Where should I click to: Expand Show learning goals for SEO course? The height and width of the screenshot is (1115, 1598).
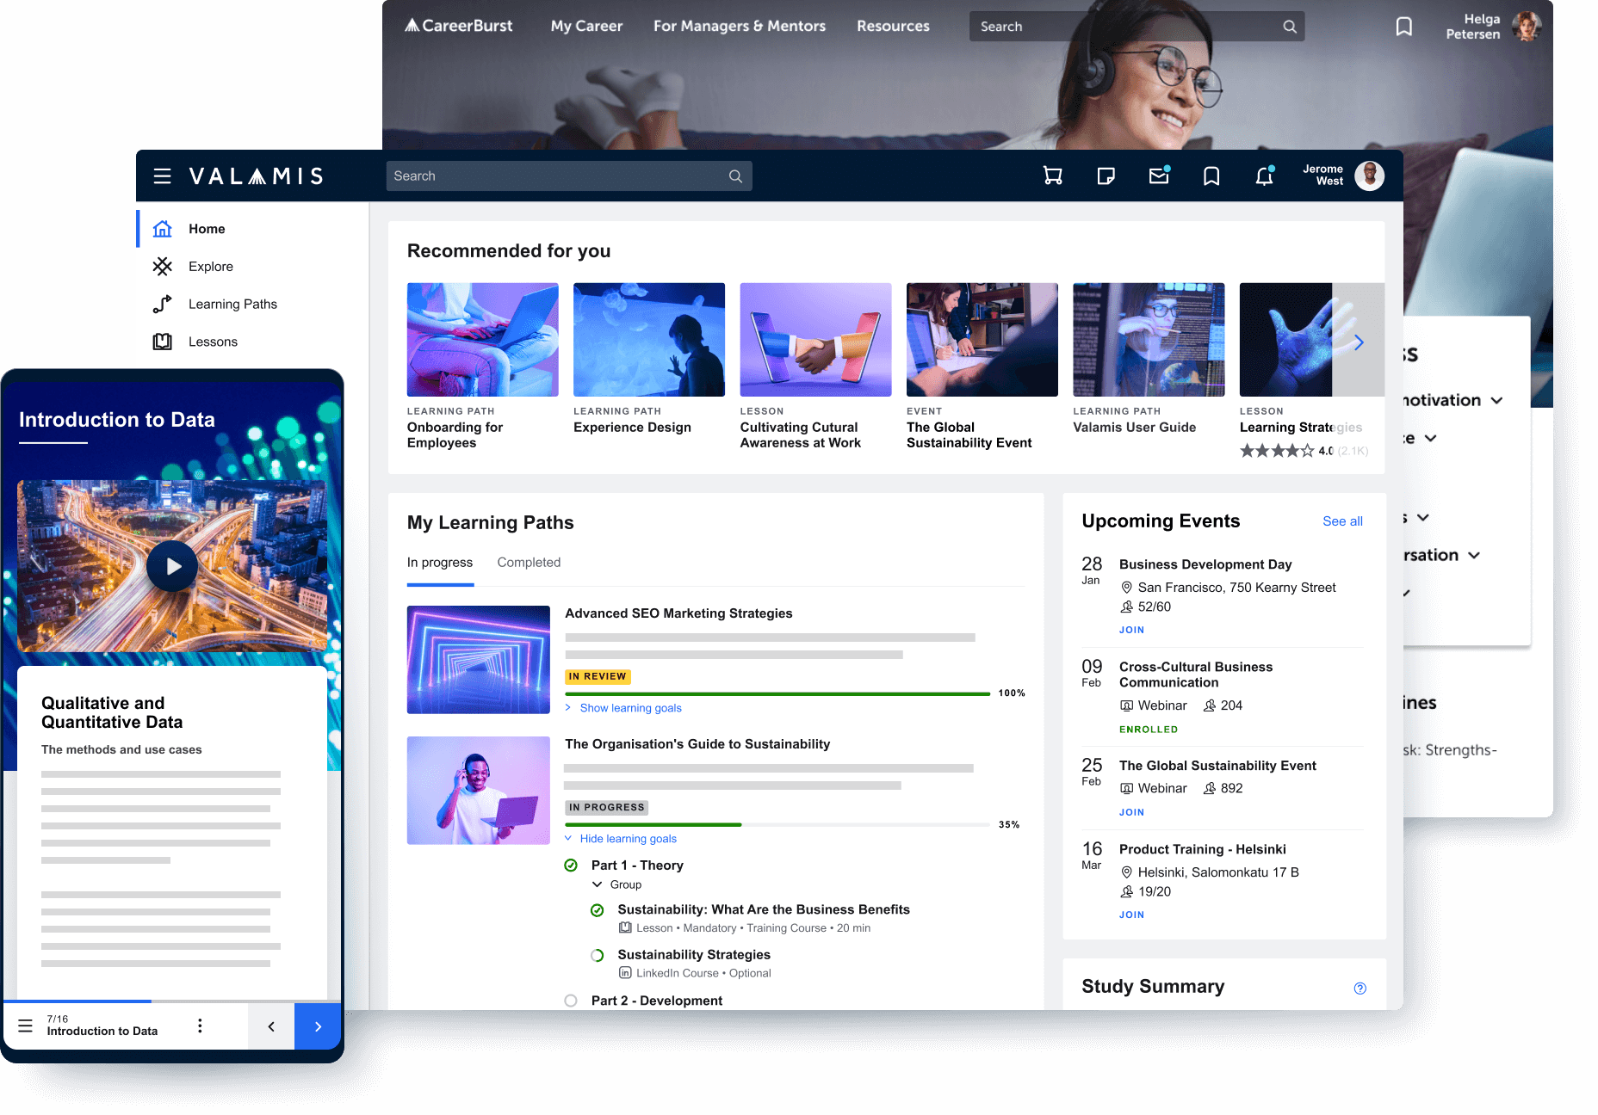point(630,708)
